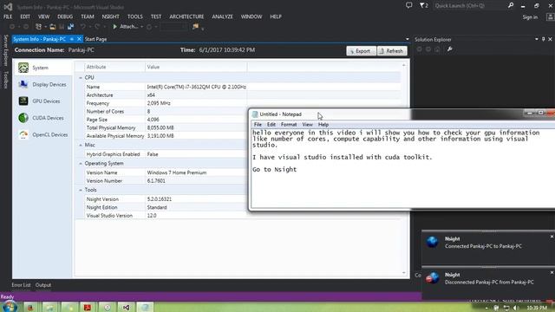Click the New Project toolbar icon
Screen dimensions: 555x312
[x=38, y=27]
